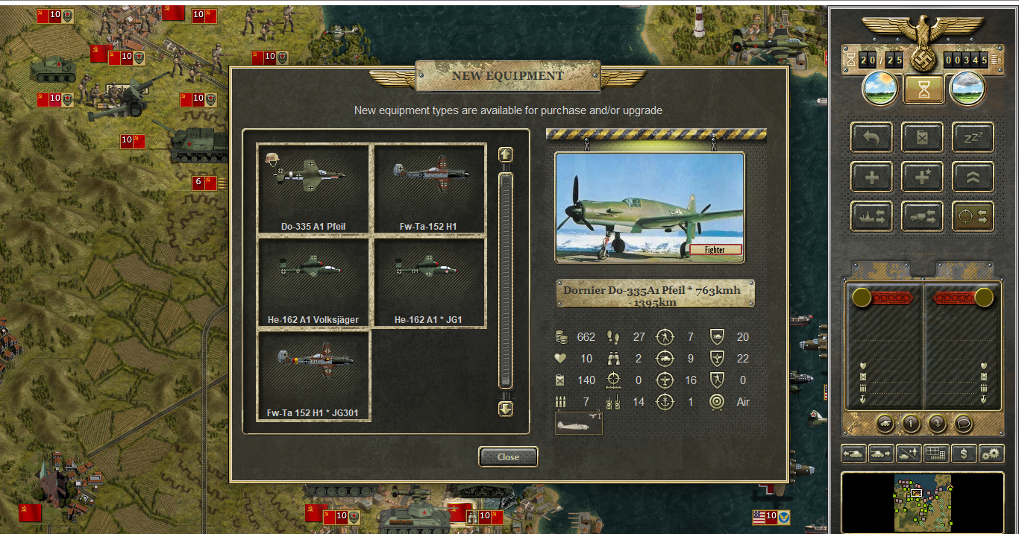Select the He-162 A1 Volksjäger card
The height and width of the screenshot is (534, 1019).
pos(313,283)
